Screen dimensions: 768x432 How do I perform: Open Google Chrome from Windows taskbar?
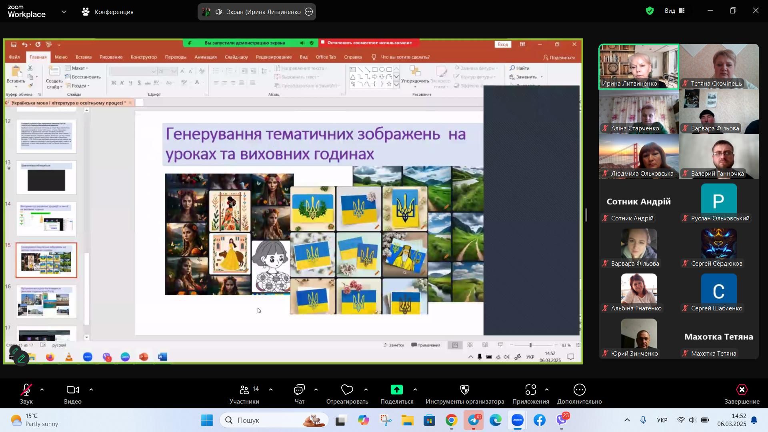pyautogui.click(x=452, y=420)
